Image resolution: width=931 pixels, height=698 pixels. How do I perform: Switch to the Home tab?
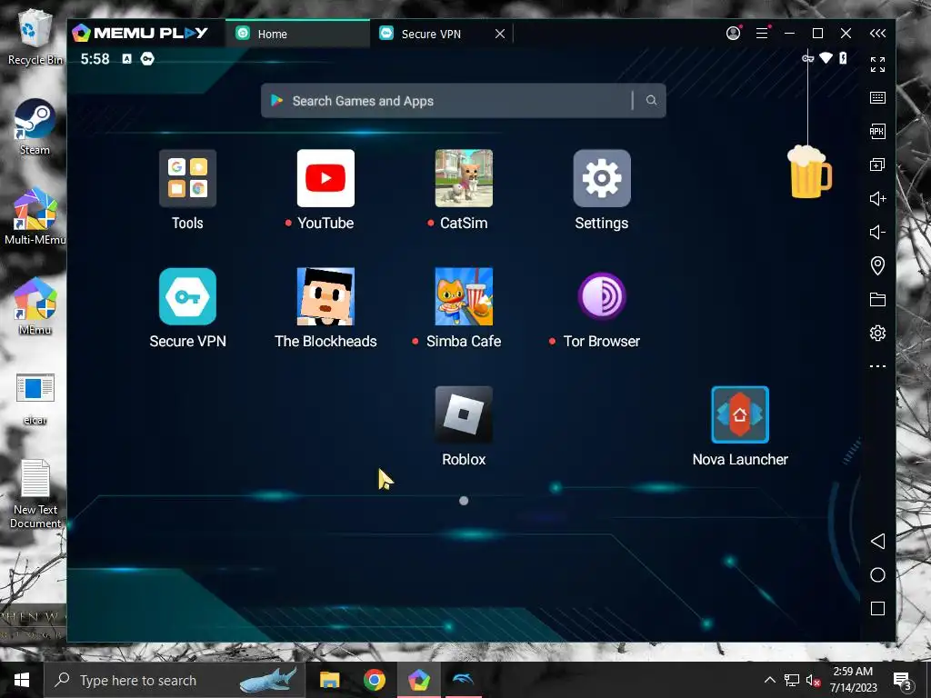tap(297, 34)
